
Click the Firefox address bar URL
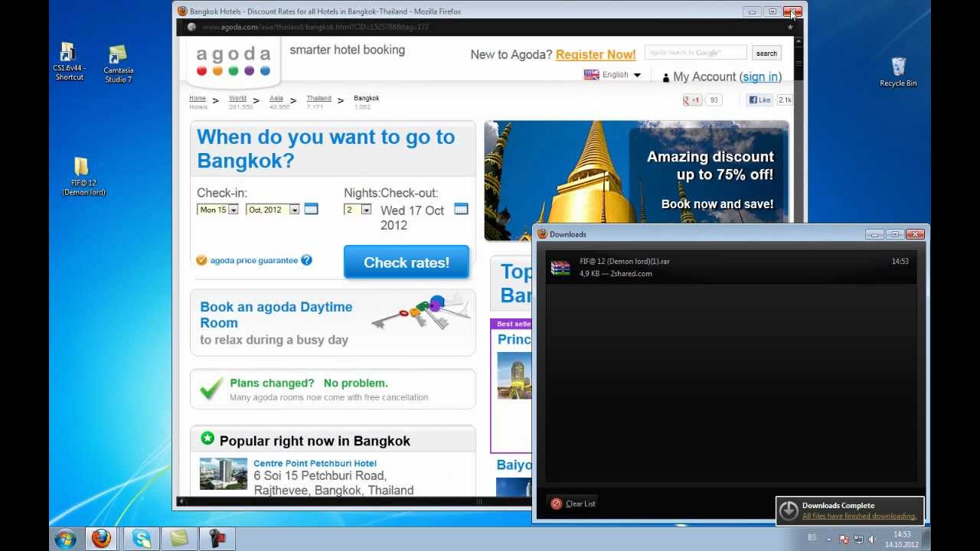[315, 27]
